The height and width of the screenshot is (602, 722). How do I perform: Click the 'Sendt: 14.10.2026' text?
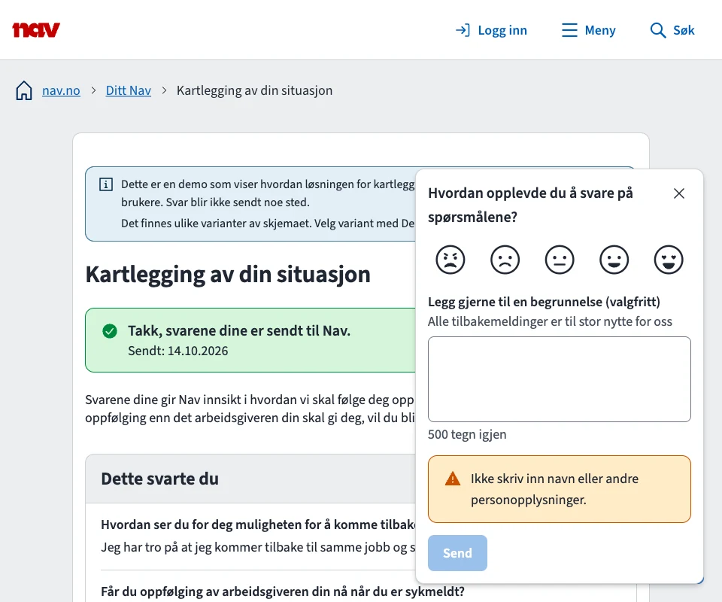pos(177,351)
